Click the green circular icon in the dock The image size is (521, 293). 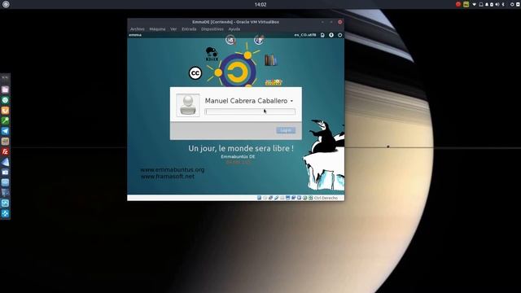(x=5, y=100)
